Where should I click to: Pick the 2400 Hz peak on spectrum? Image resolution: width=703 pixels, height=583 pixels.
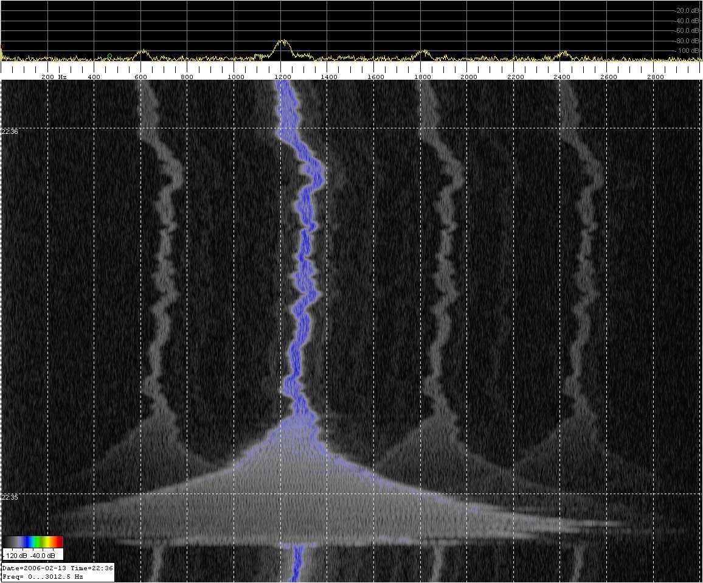coord(564,53)
